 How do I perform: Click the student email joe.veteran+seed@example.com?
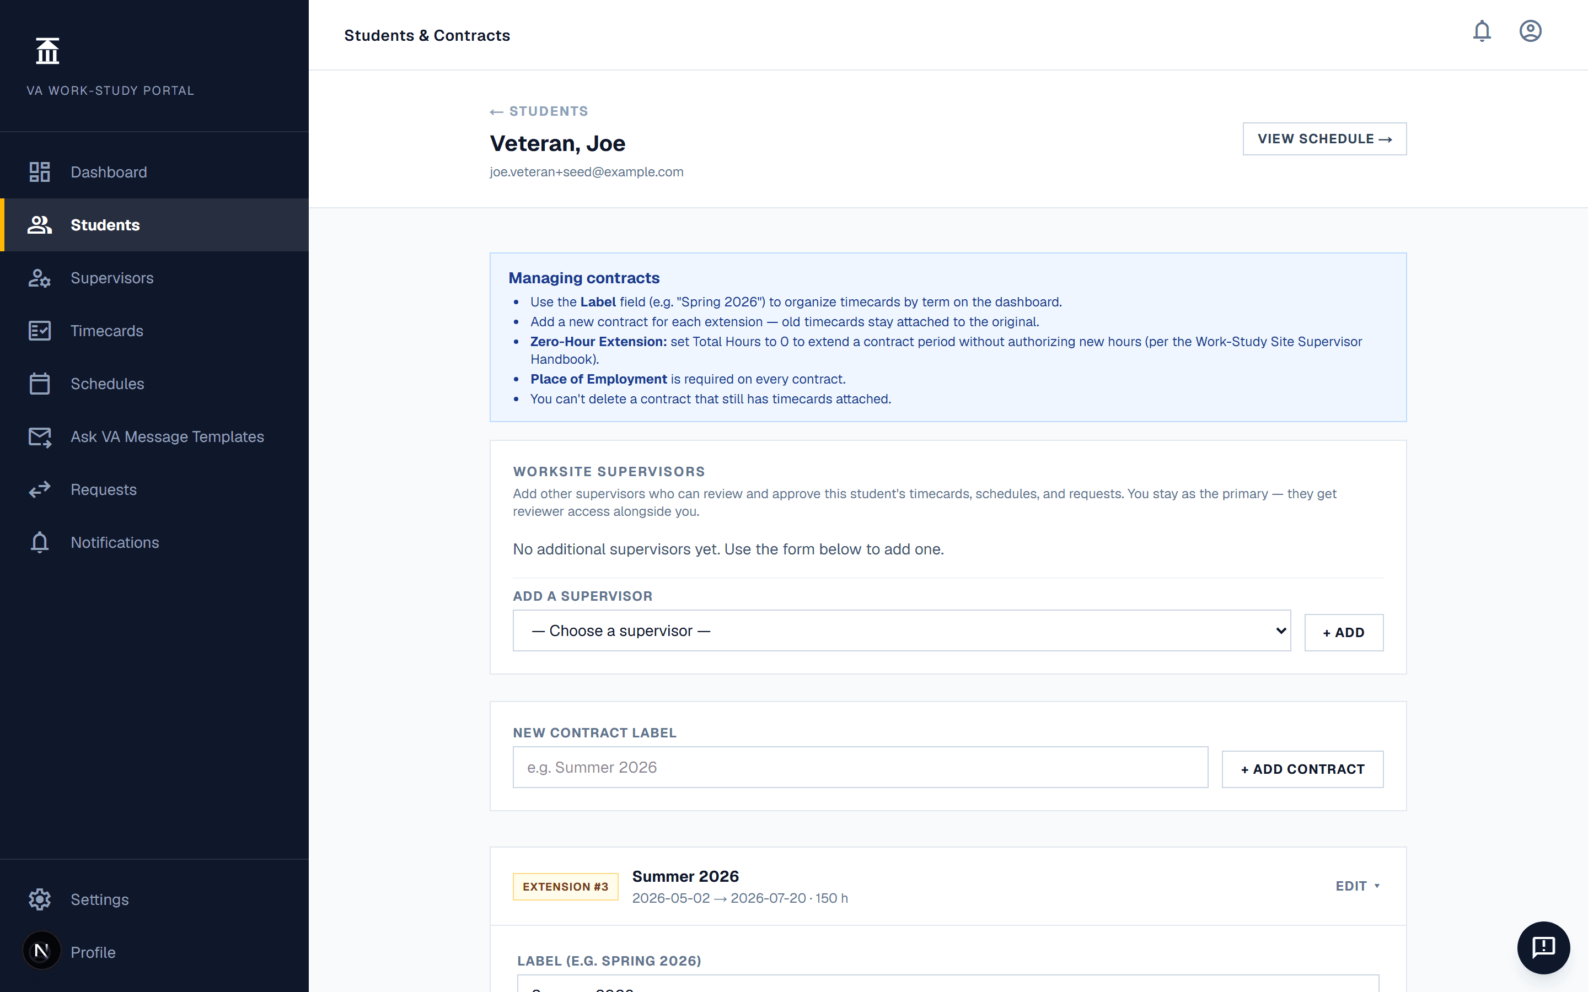(x=586, y=172)
